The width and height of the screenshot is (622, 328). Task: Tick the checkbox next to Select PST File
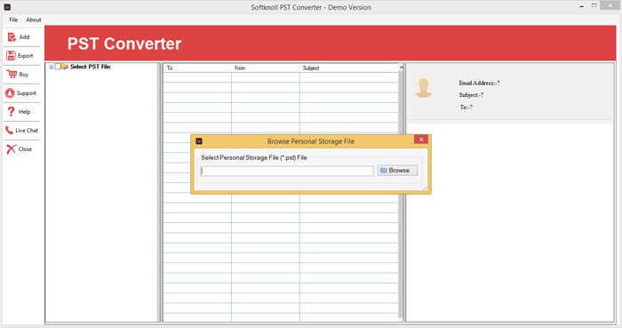58,67
